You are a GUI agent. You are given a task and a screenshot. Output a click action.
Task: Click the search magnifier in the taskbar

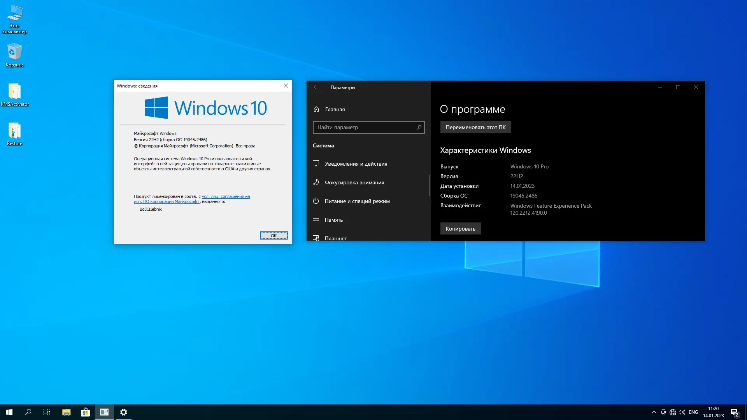(x=28, y=412)
